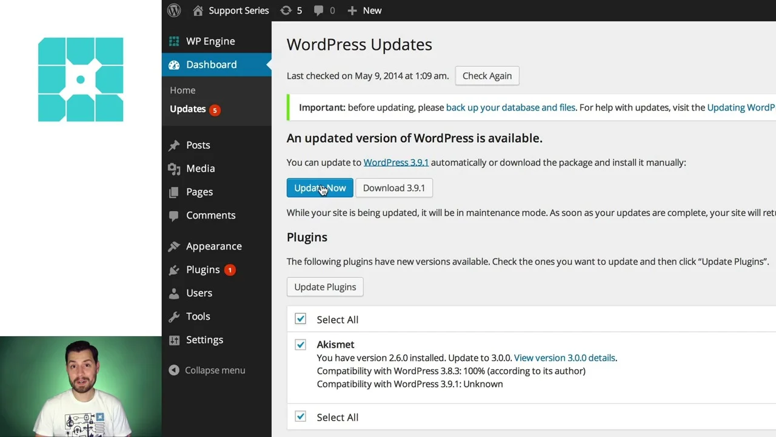Click the Download 3.9.1 button
Viewport: 776px width, 437px height.
(394, 188)
